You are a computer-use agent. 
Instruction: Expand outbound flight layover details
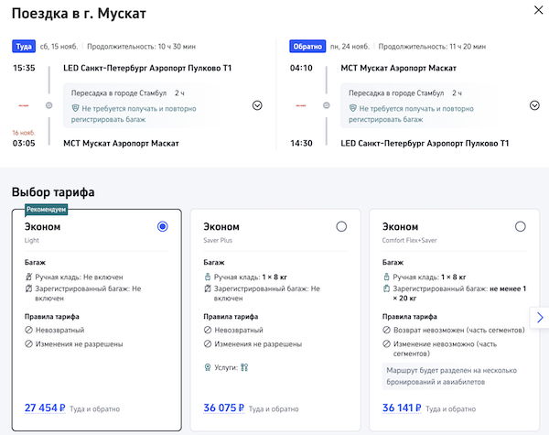click(257, 105)
